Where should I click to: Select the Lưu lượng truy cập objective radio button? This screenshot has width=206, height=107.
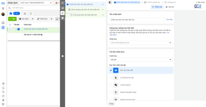111,78
